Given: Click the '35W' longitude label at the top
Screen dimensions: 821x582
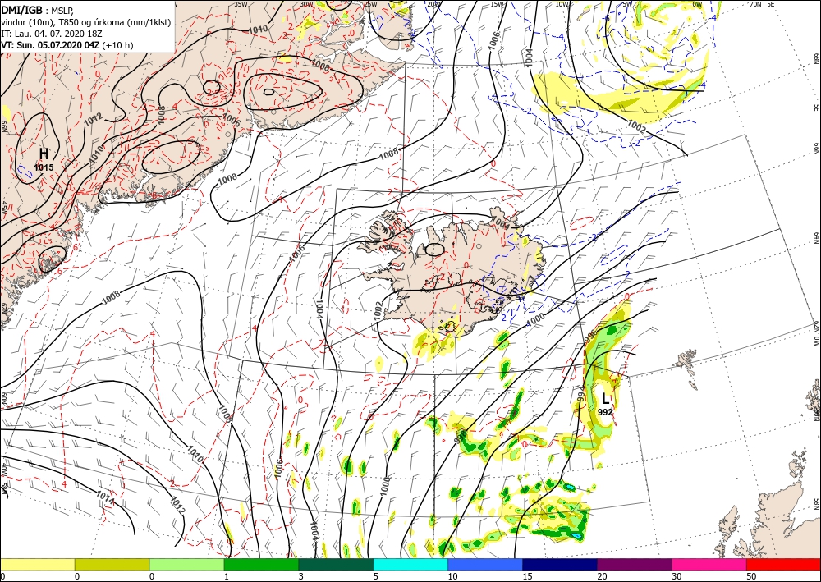Looking at the screenshot, I should 241,4.
